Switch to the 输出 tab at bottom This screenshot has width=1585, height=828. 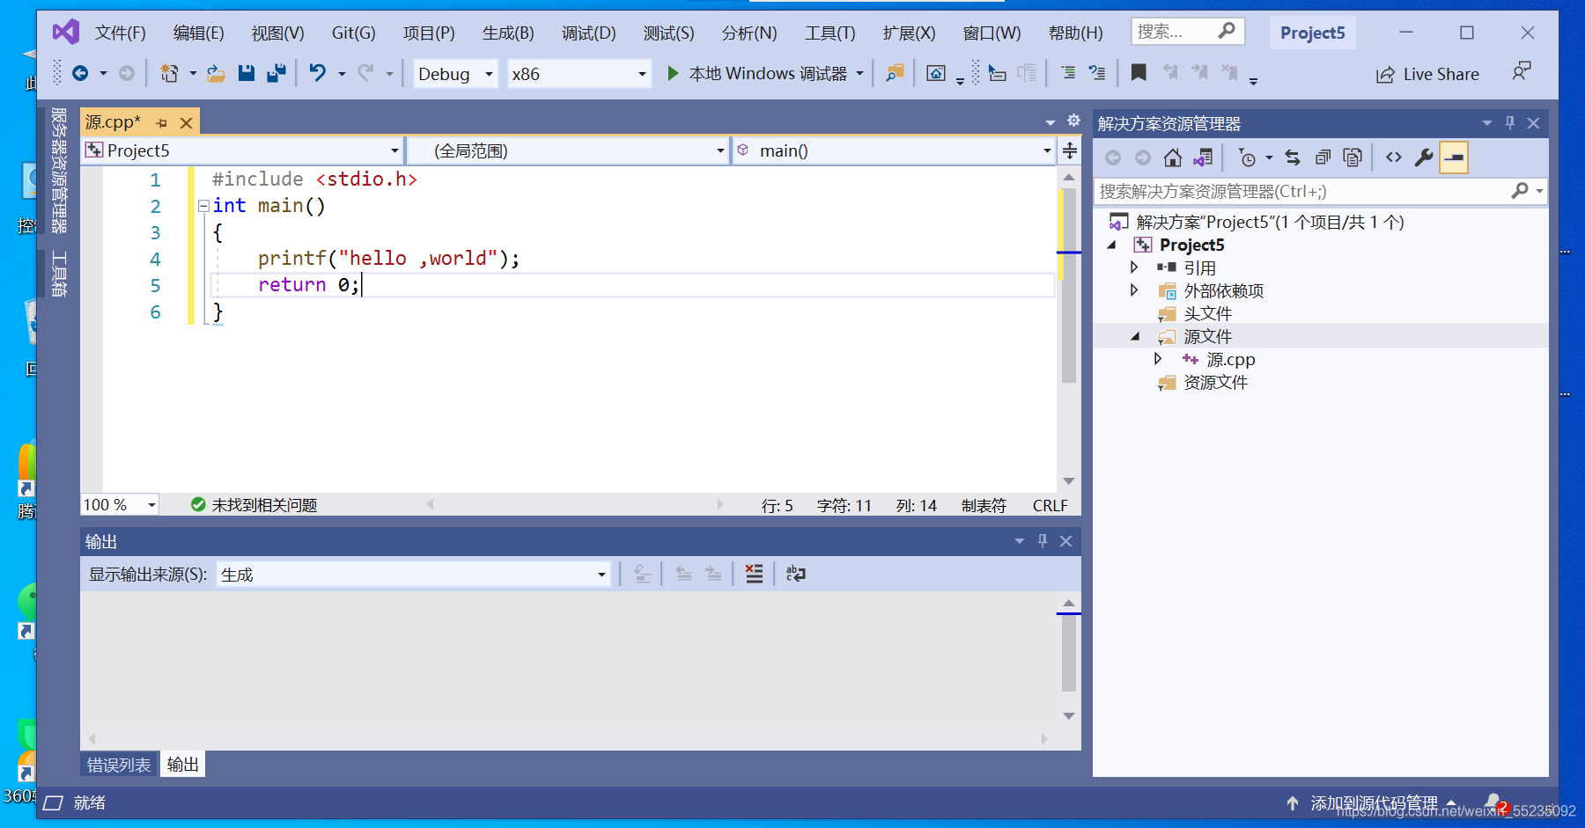click(183, 765)
